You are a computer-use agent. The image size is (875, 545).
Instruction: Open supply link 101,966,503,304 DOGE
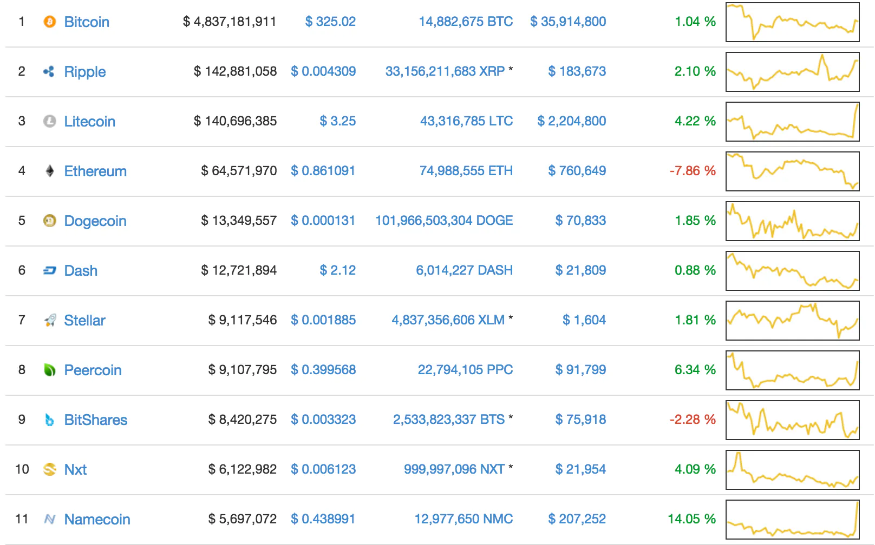pos(444,221)
